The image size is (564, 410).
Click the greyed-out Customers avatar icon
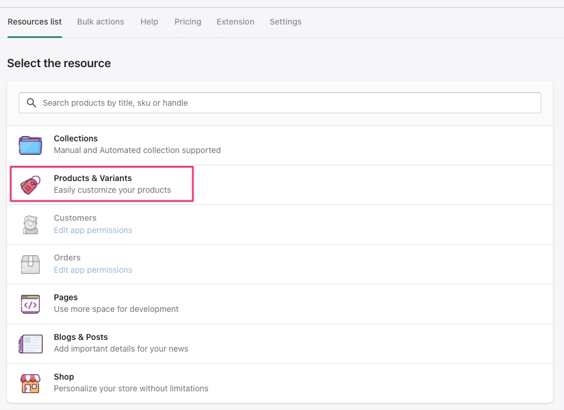click(30, 225)
